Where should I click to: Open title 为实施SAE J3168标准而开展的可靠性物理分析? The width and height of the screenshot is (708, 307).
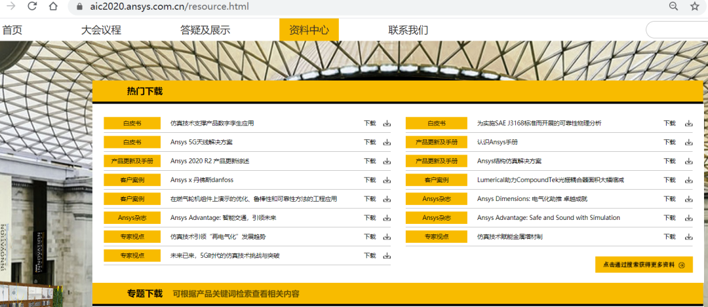point(539,123)
